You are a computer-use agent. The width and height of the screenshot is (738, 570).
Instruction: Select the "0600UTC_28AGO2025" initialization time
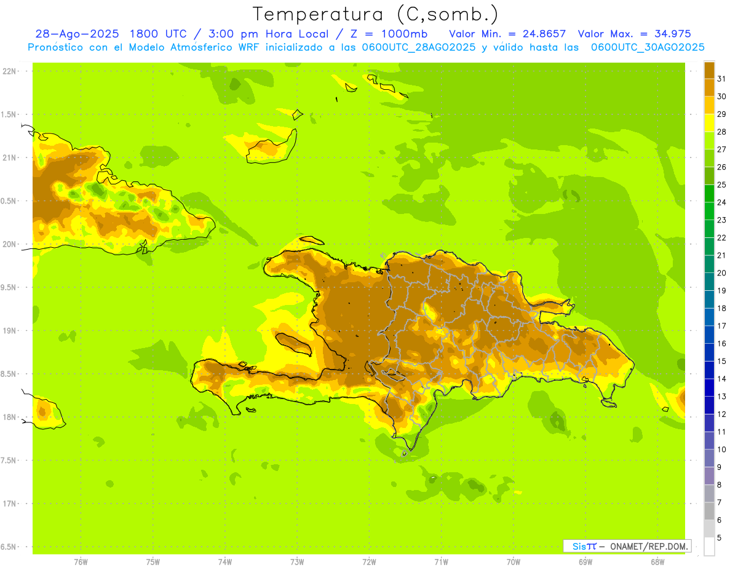pos(417,47)
